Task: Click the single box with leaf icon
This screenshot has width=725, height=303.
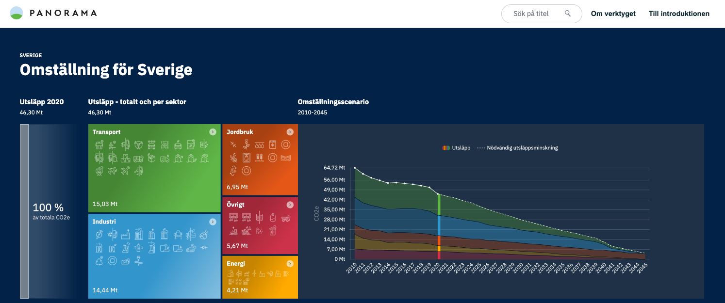Action: pyautogui.click(x=151, y=158)
